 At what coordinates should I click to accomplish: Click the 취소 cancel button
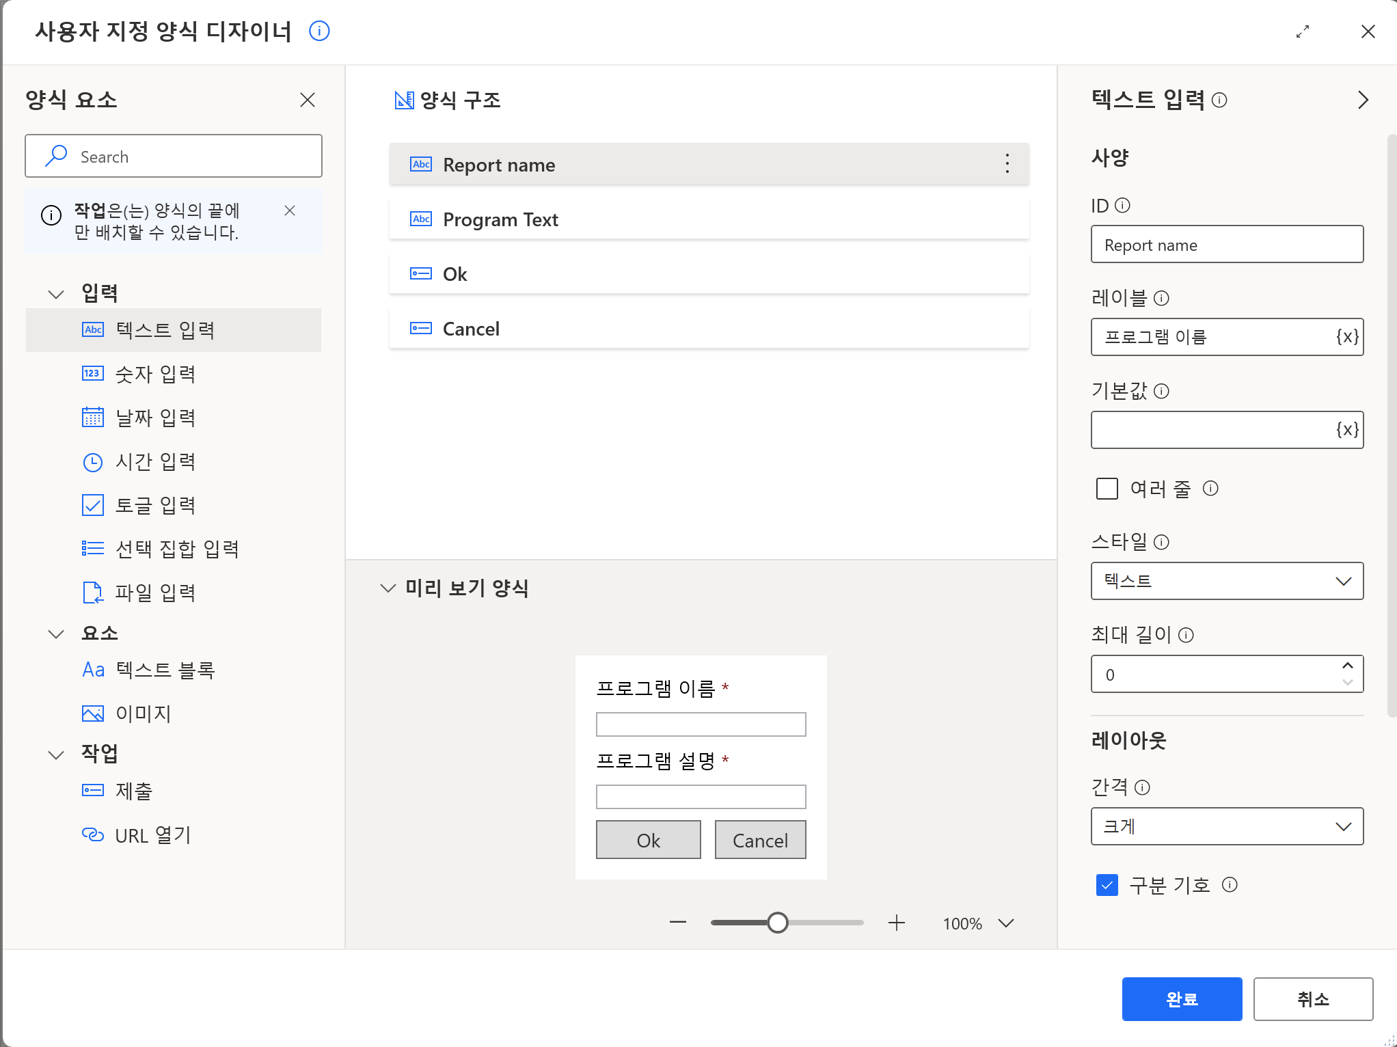point(1312,998)
